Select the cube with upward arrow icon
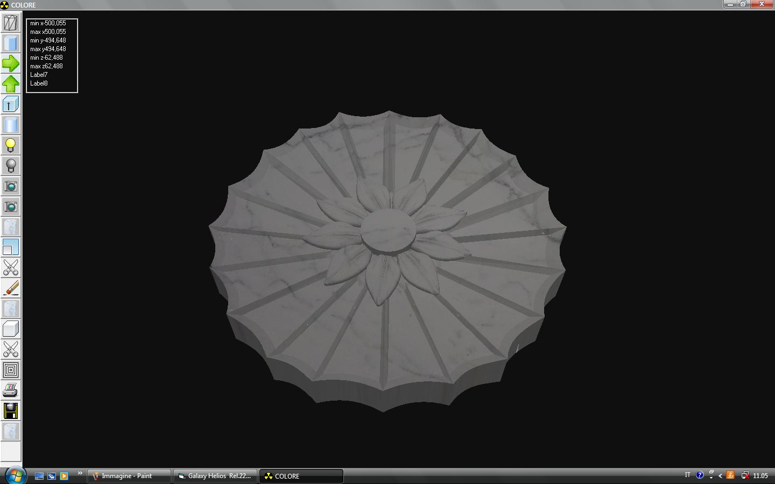 click(x=11, y=104)
